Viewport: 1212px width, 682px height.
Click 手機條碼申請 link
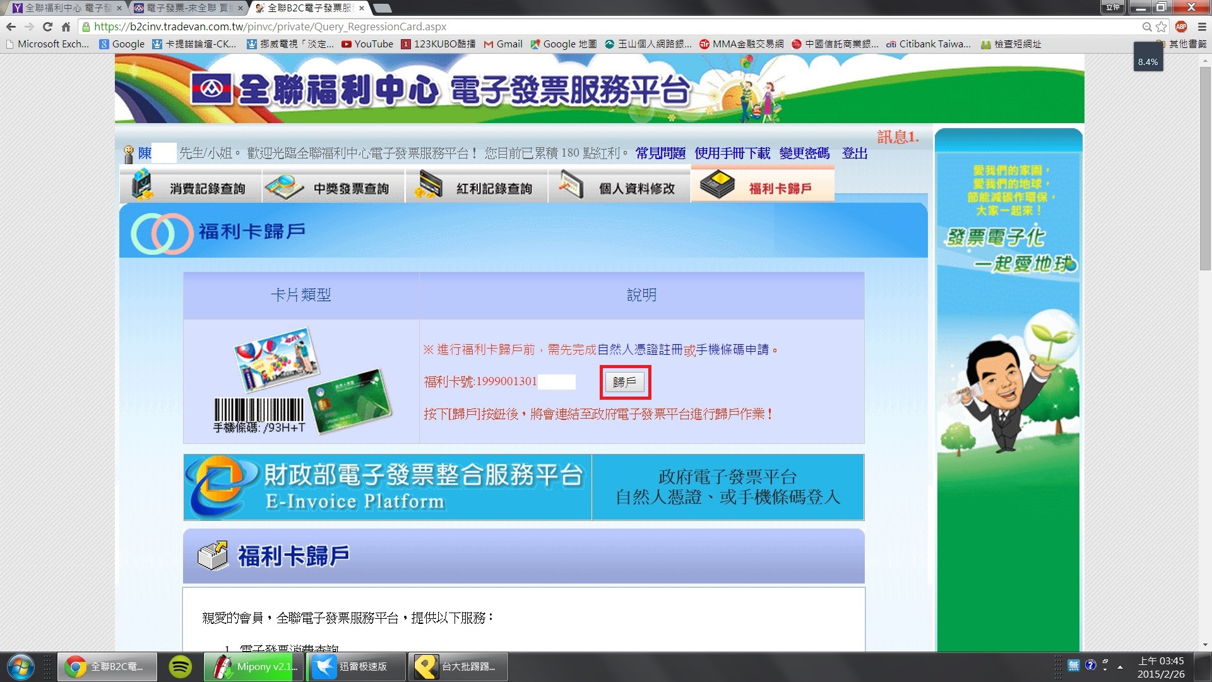coord(732,349)
